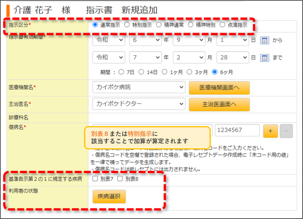This screenshot has height=219, width=303.
Task: Click the 医療機関画面へ button
Action: [219, 88]
